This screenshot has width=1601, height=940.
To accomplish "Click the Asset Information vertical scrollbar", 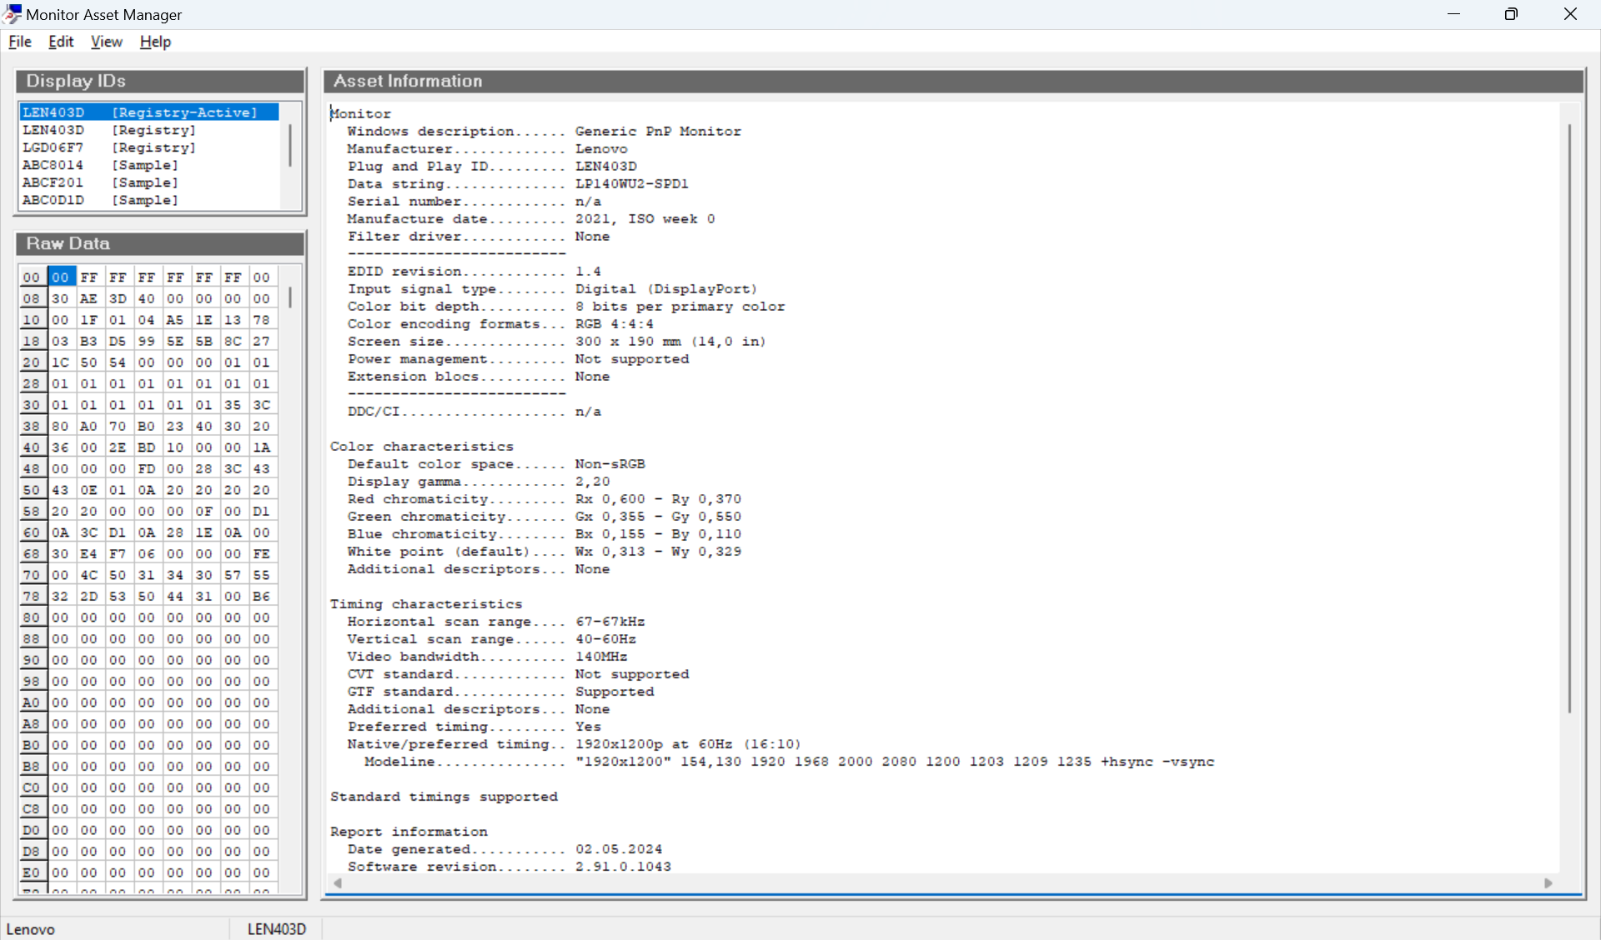I will tap(1569, 417).
